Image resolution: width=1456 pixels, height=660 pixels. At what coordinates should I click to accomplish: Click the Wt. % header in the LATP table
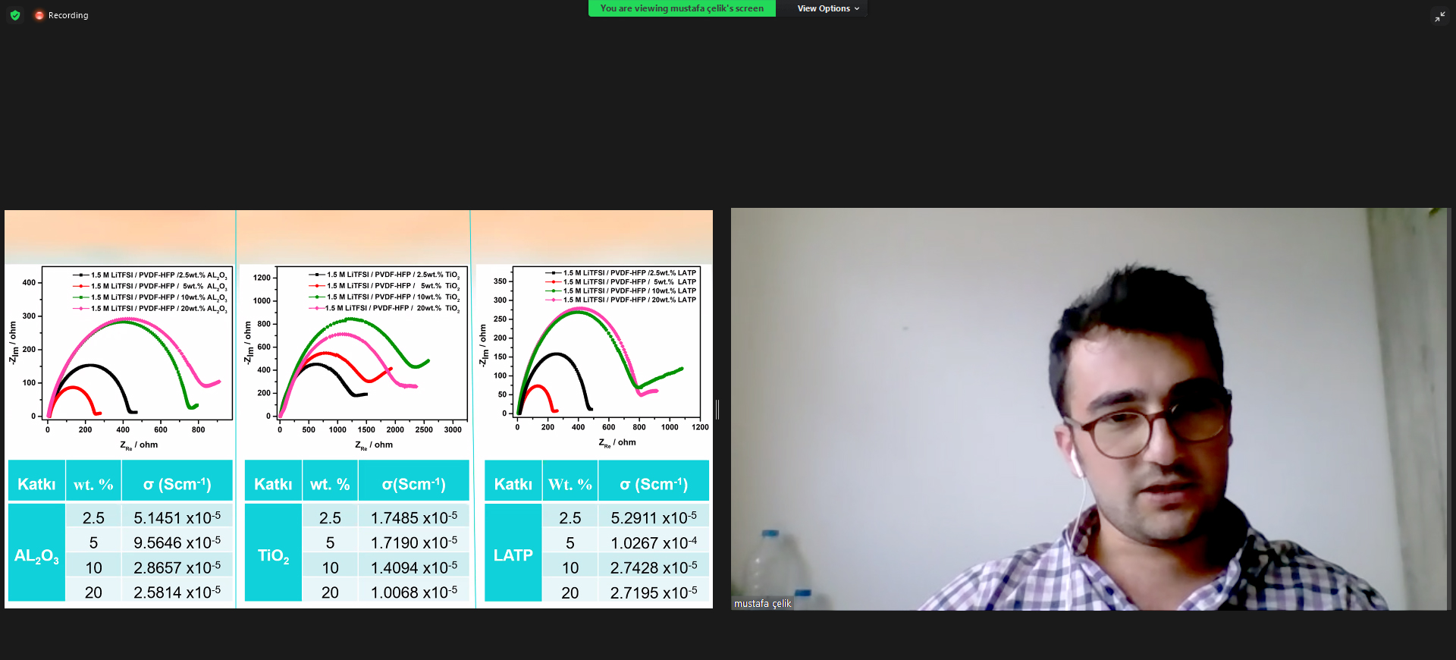point(570,484)
